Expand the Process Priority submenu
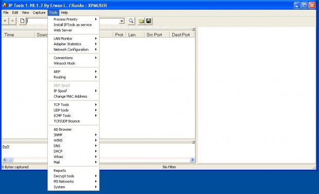This screenshot has height=194, width=319. [74, 19]
